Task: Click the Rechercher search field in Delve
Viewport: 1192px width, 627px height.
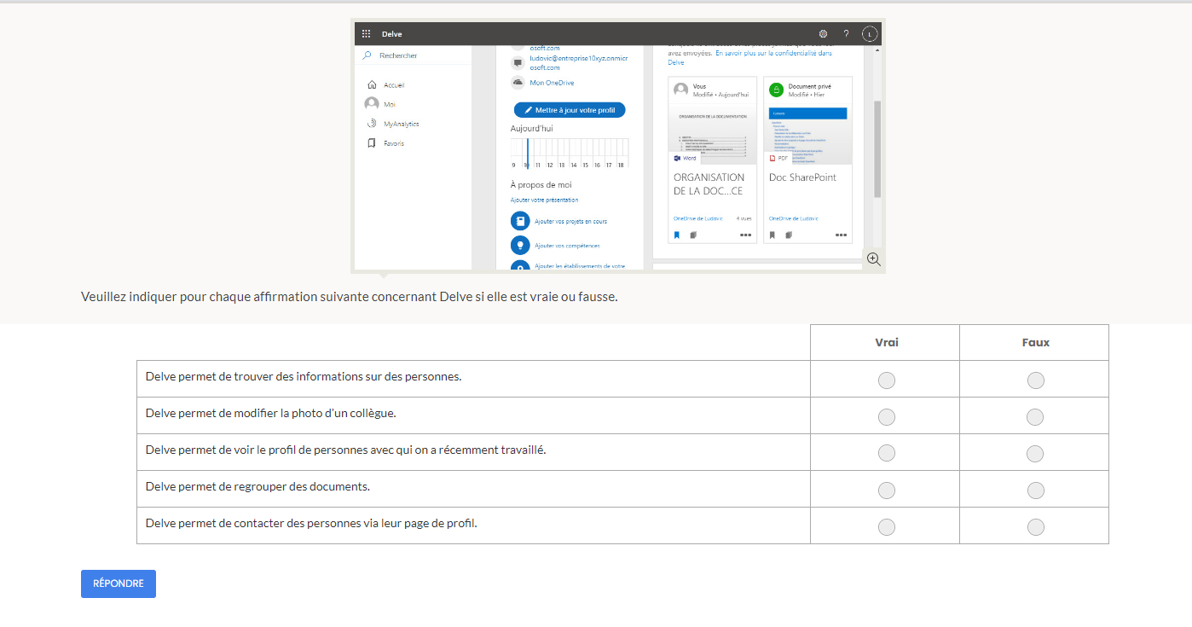Action: point(414,55)
